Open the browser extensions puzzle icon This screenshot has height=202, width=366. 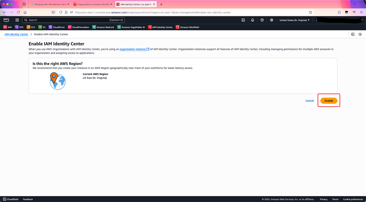339,12
